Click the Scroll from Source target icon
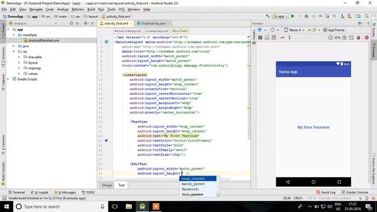The height and width of the screenshot is (212, 377). coord(71,24)
